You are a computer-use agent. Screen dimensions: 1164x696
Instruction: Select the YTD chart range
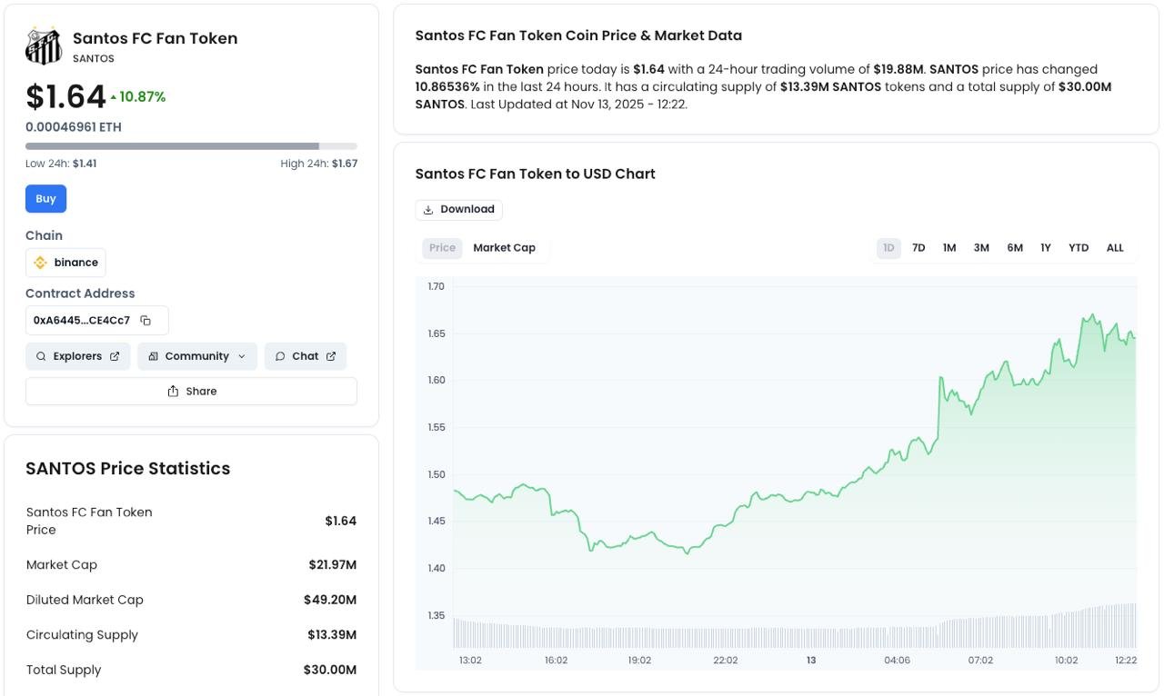(x=1079, y=248)
